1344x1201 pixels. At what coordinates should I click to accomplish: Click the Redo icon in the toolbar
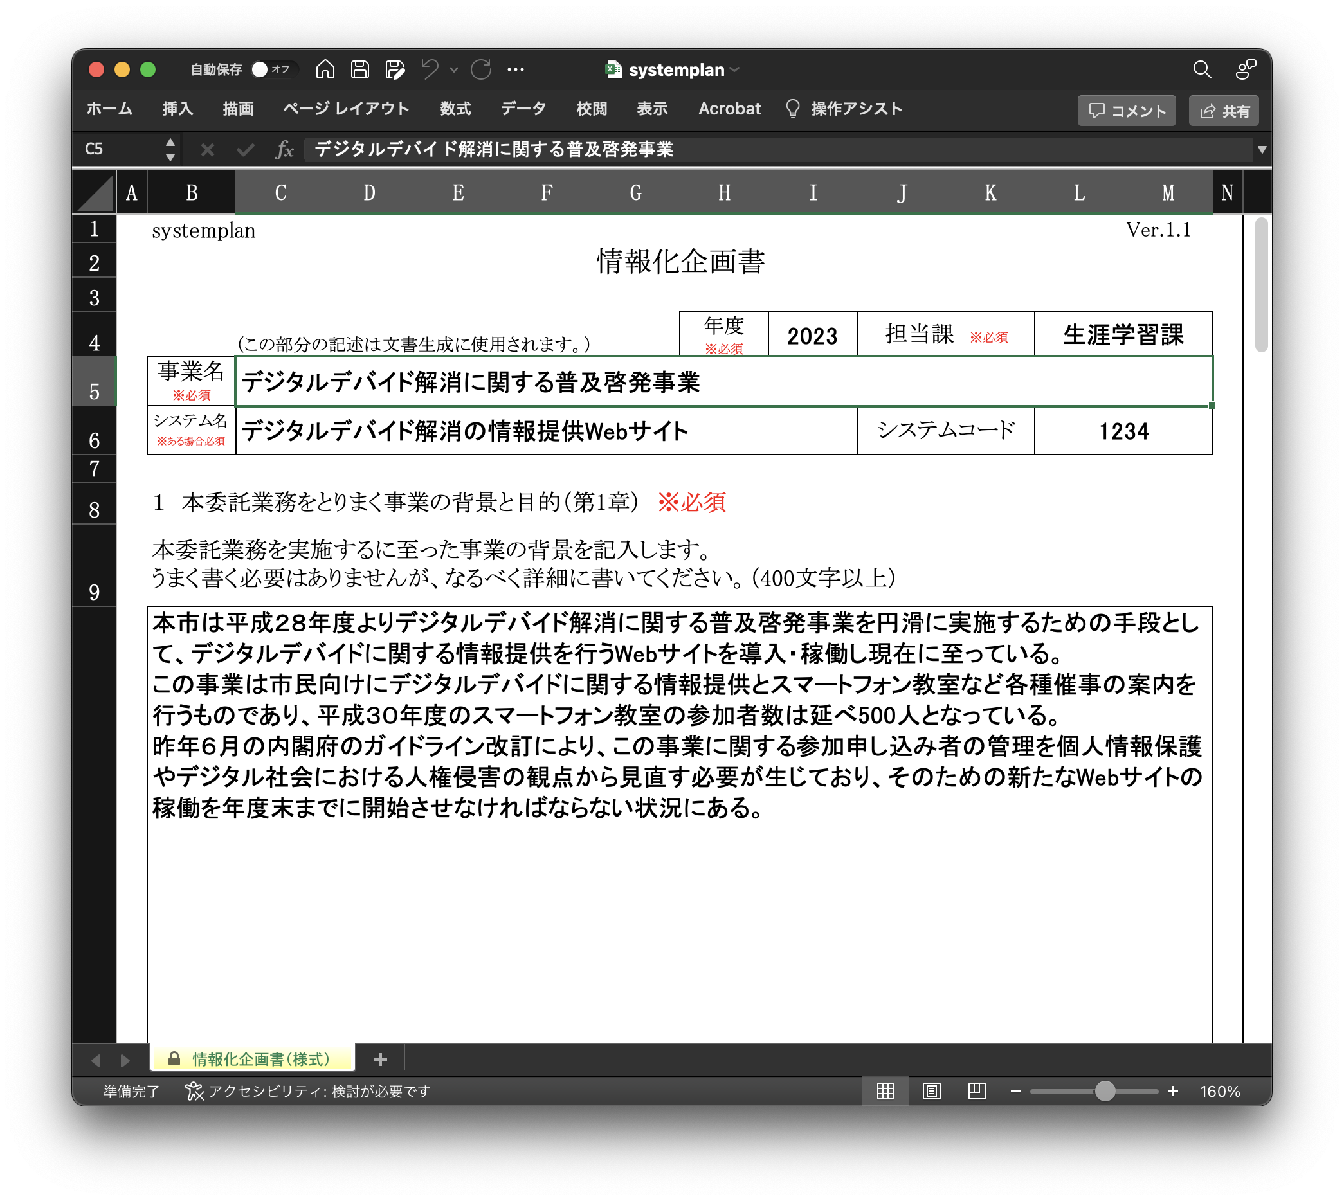481,69
